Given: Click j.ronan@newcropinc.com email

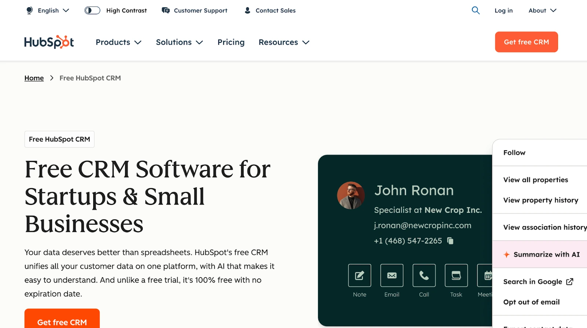Looking at the screenshot, I should tap(423, 225).
